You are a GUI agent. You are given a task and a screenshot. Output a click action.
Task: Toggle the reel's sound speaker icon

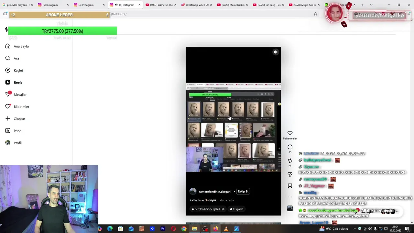tap(276, 52)
